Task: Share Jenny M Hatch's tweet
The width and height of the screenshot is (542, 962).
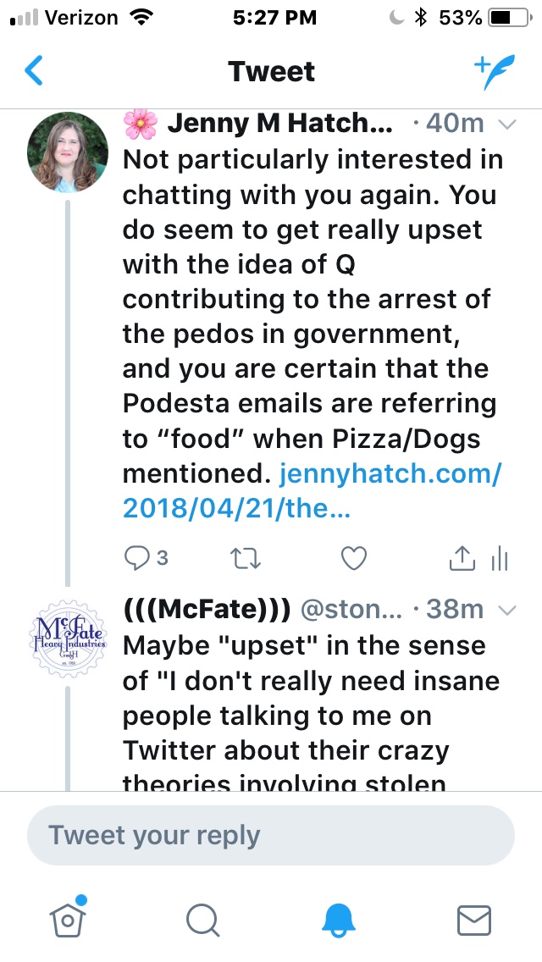Action: click(461, 557)
